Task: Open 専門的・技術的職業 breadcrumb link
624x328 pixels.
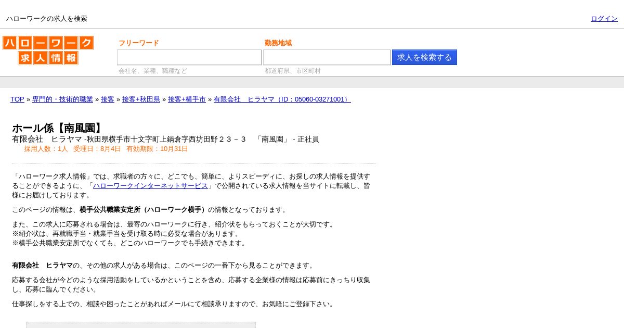Action: pos(62,99)
